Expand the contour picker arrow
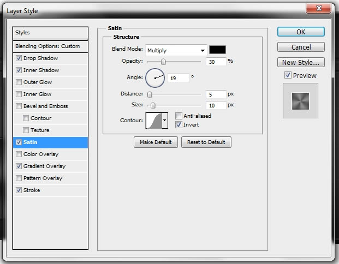 pyautogui.click(x=165, y=121)
